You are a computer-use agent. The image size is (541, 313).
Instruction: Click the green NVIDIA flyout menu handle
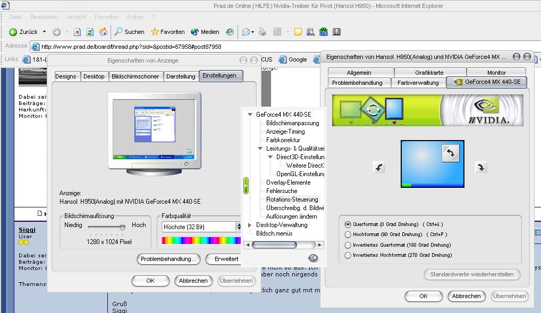point(246,185)
